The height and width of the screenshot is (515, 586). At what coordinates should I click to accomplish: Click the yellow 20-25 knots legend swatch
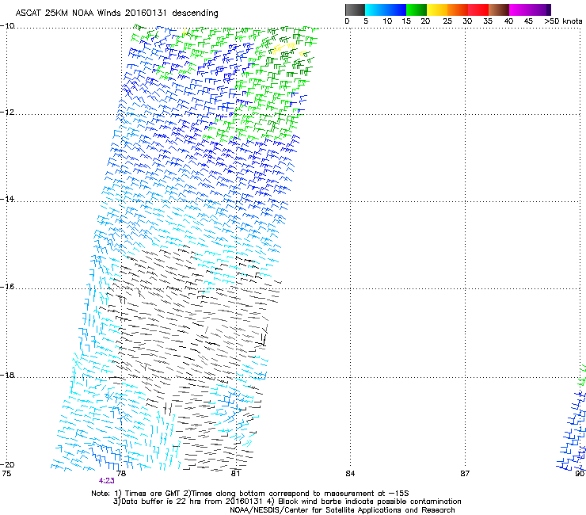(437, 10)
